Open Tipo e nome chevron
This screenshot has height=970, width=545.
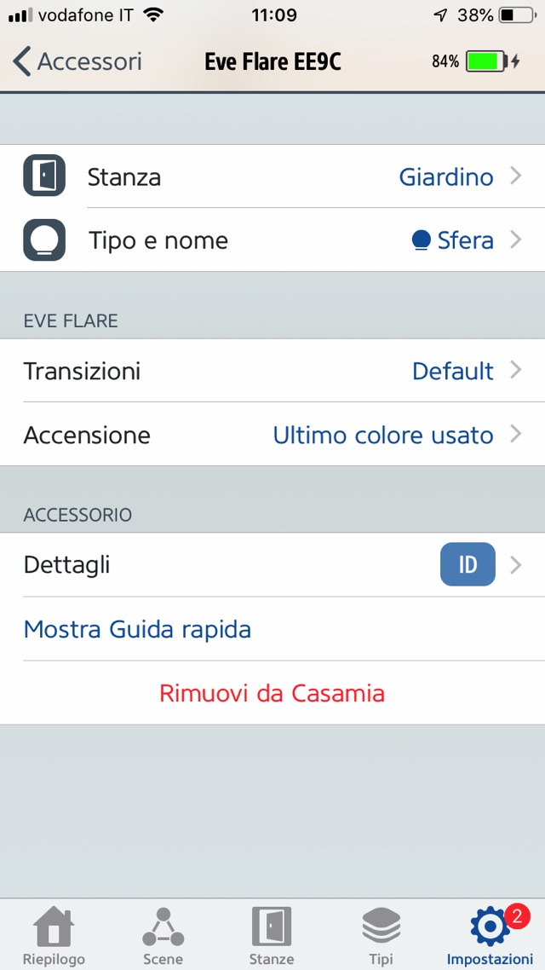[x=516, y=240]
